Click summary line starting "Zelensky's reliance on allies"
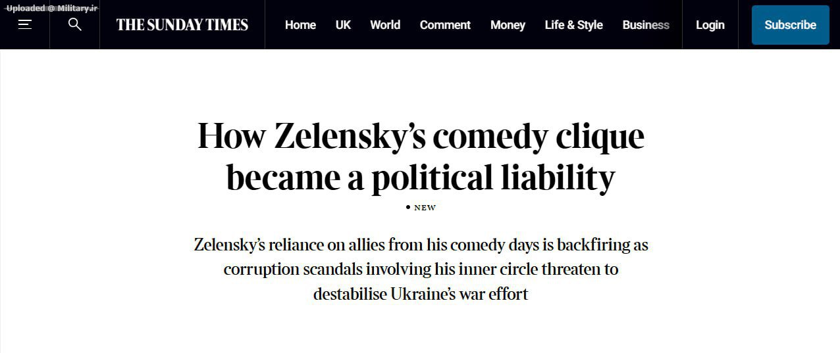The image size is (840, 353). coord(421,245)
